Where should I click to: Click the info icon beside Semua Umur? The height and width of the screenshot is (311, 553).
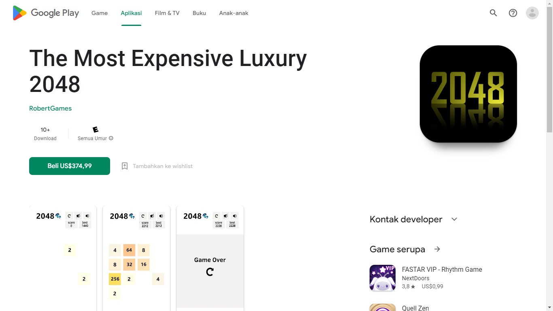tap(111, 138)
